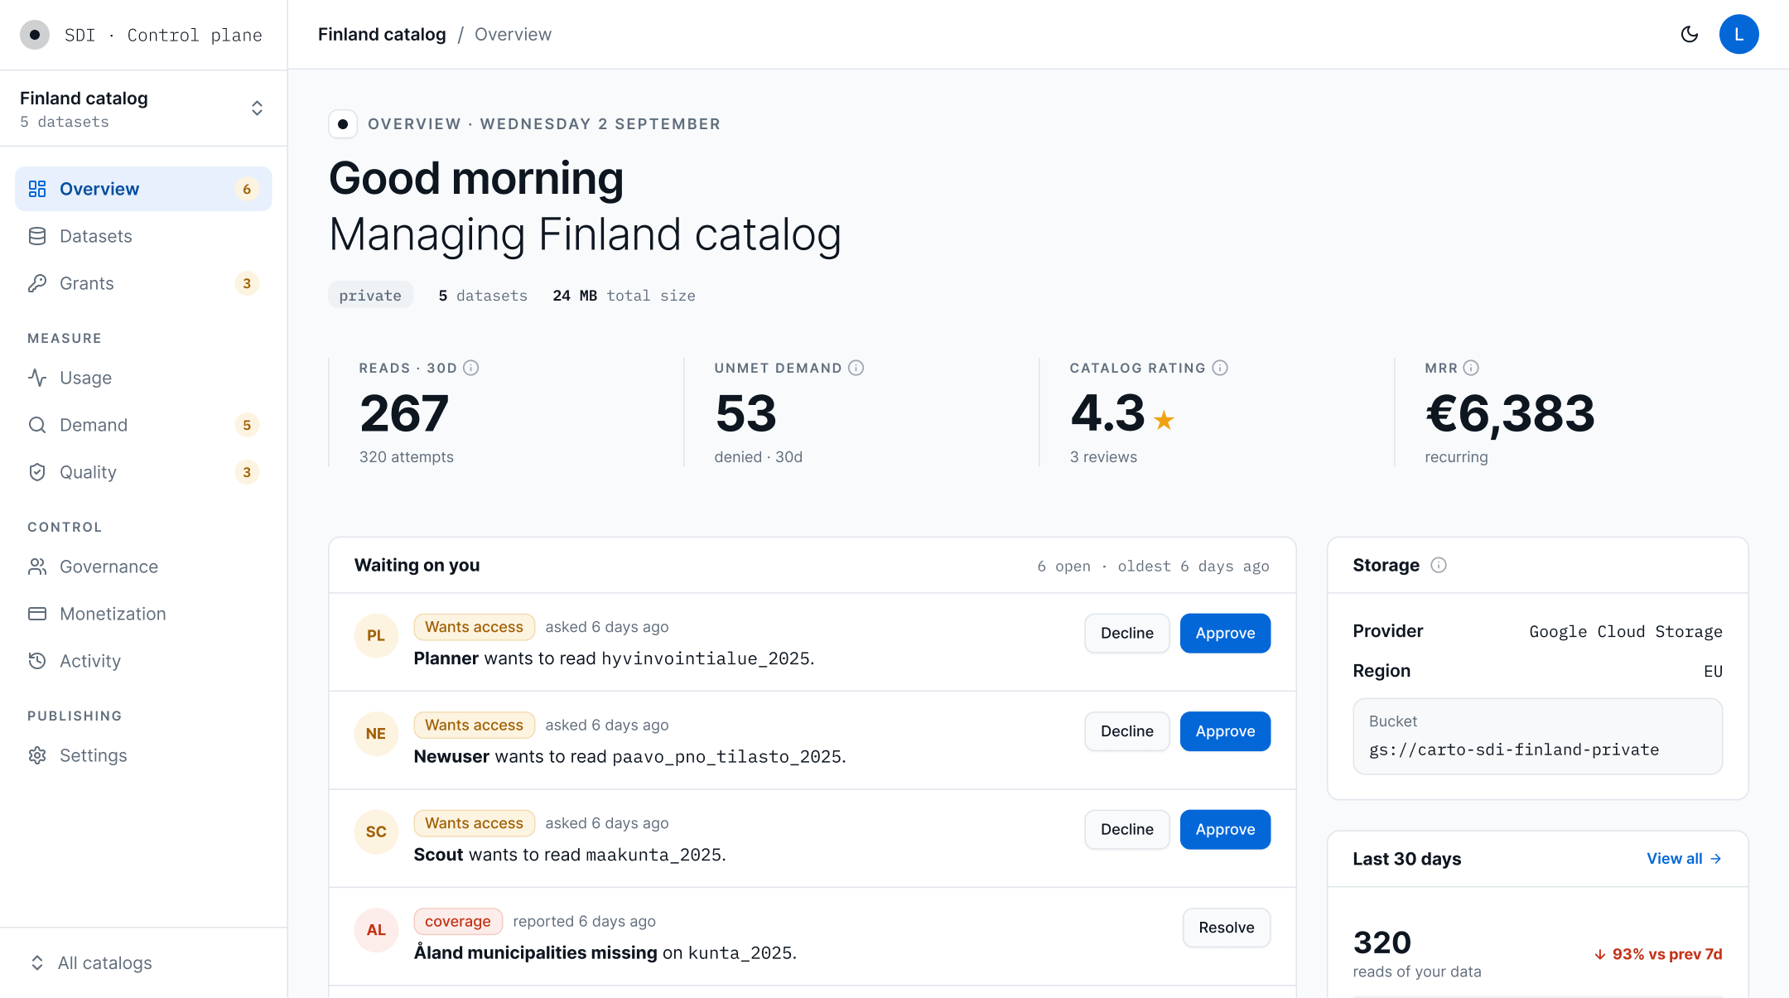Show info for Reads 30D

pyautogui.click(x=471, y=368)
